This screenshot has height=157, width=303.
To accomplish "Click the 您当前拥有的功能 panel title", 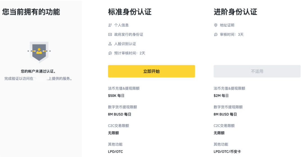I will pyautogui.click(x=31, y=12).
